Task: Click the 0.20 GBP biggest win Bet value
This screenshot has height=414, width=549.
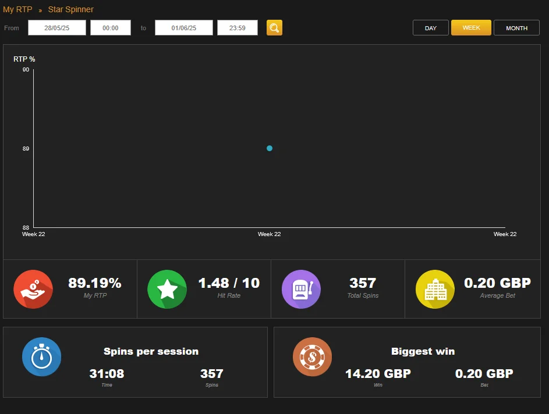Action: (x=484, y=373)
